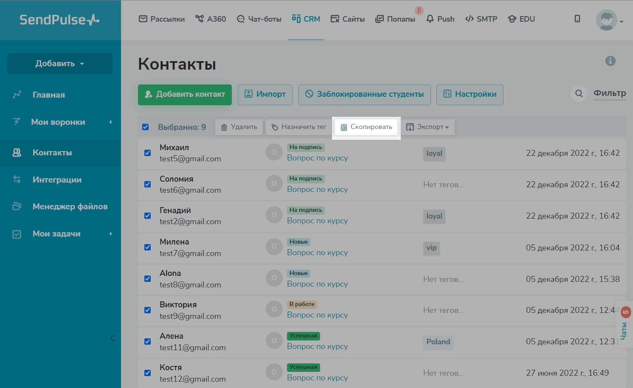Click the avatar circle for Милена
Image resolution: width=633 pixels, height=388 pixels.
click(274, 247)
